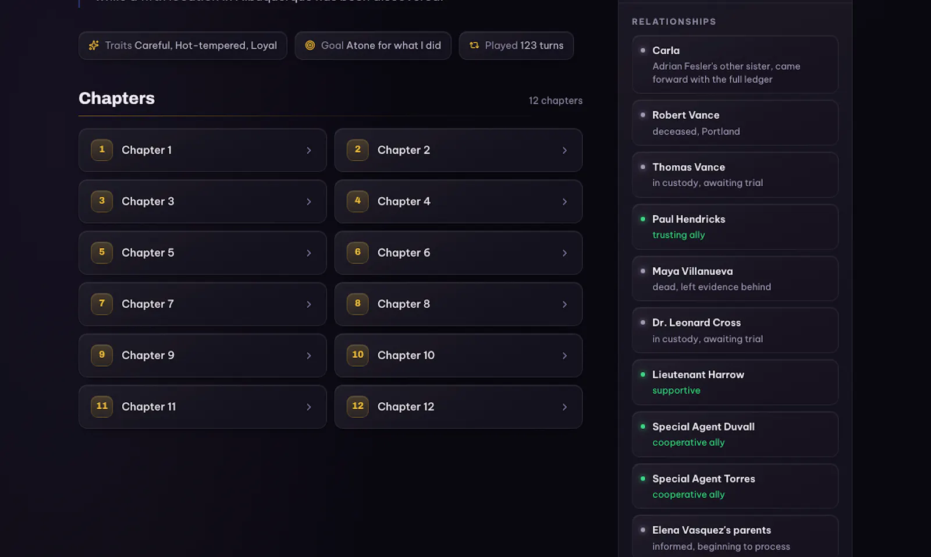The image size is (931, 557).
Task: Click 'deceased, Portland' description text
Action: [696, 132]
